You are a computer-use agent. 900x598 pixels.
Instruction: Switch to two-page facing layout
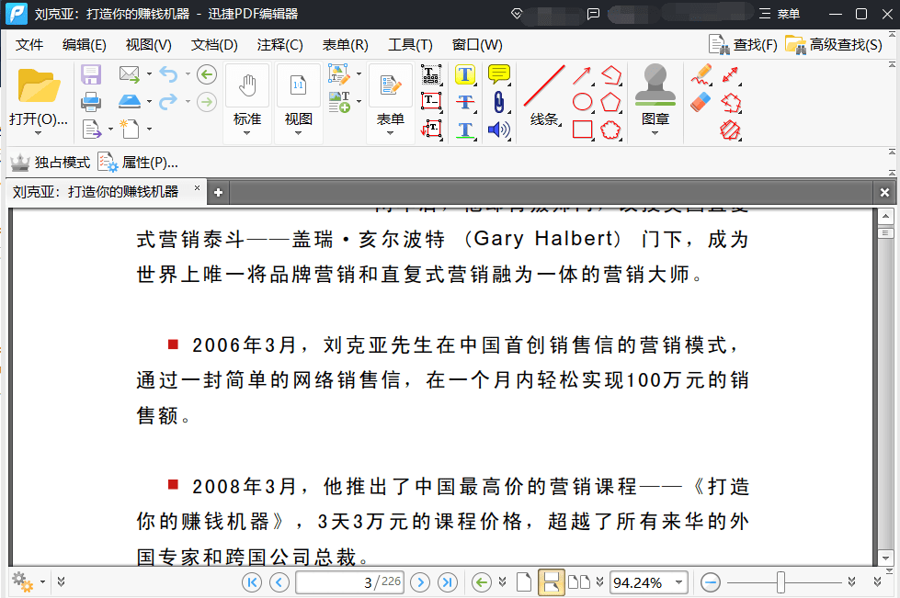(x=578, y=582)
